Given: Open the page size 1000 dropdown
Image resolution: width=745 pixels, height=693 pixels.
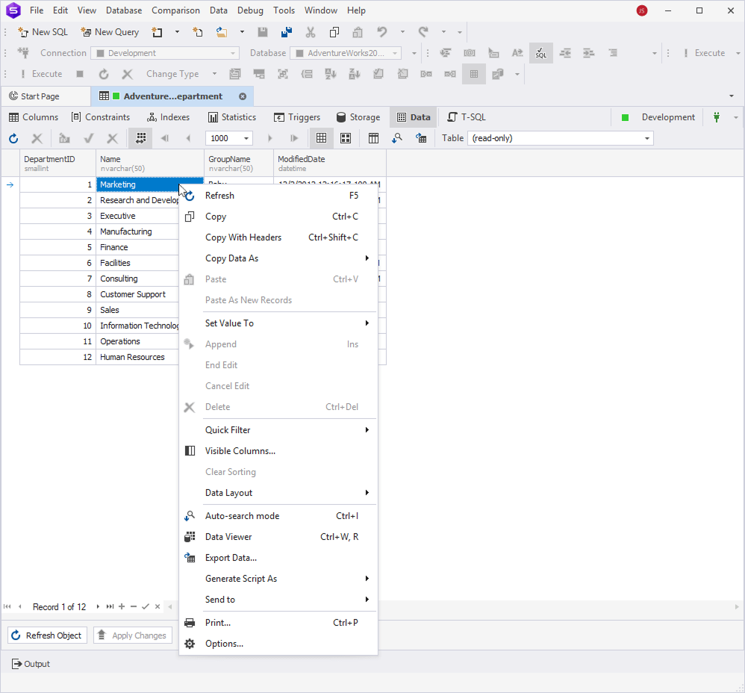Looking at the screenshot, I should pyautogui.click(x=246, y=138).
